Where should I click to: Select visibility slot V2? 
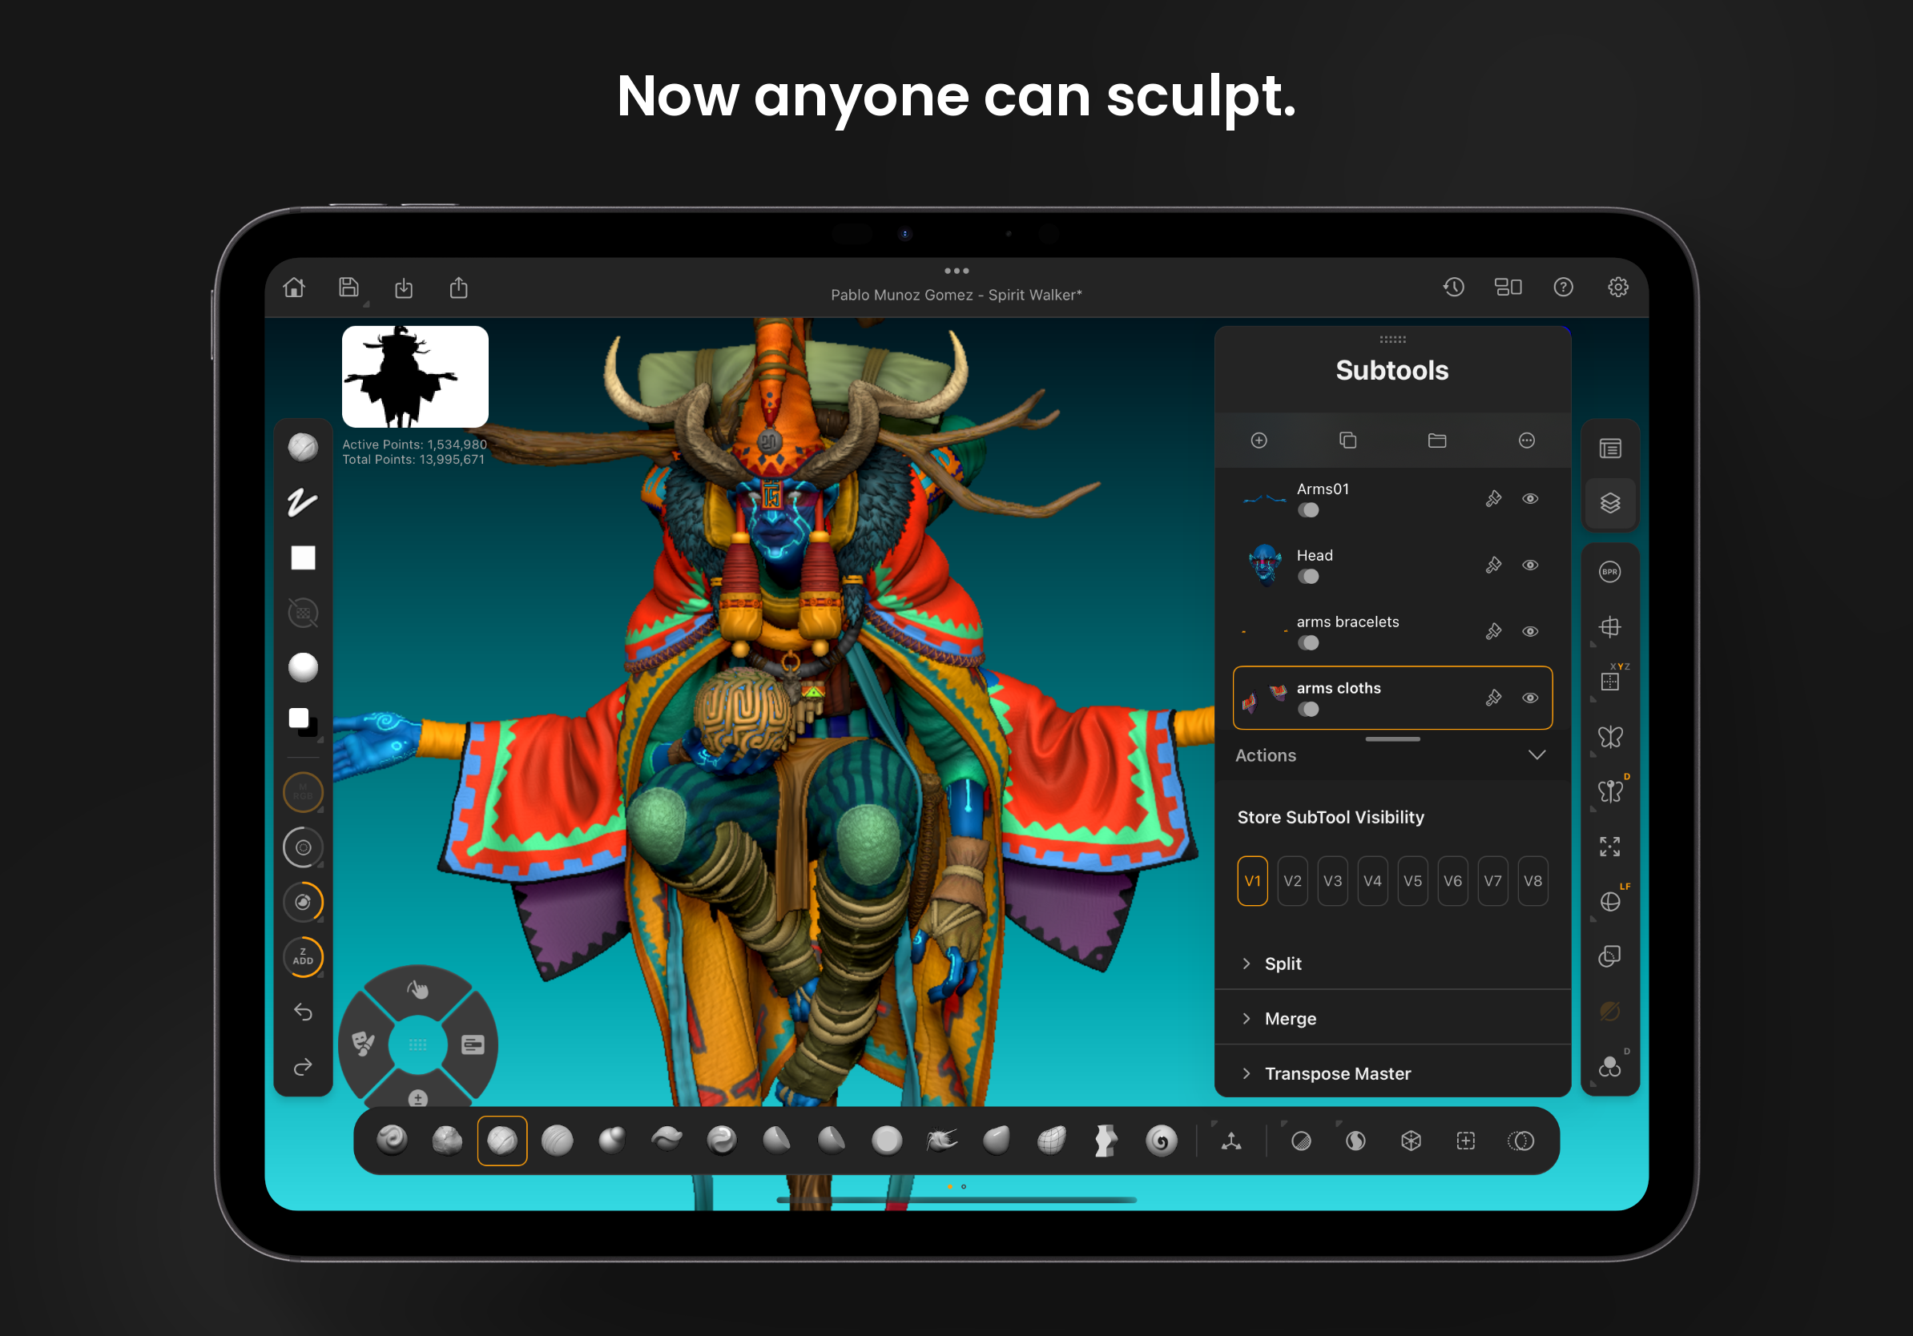pyautogui.click(x=1292, y=880)
